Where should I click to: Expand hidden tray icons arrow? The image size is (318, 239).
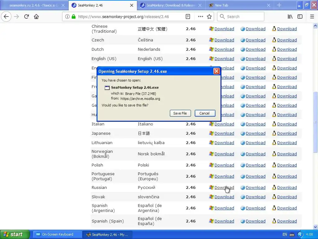point(300,235)
